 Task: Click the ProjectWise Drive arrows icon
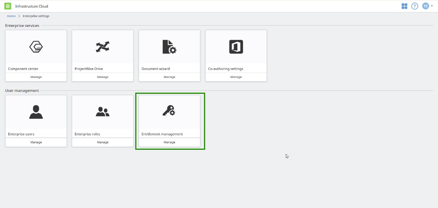click(103, 47)
